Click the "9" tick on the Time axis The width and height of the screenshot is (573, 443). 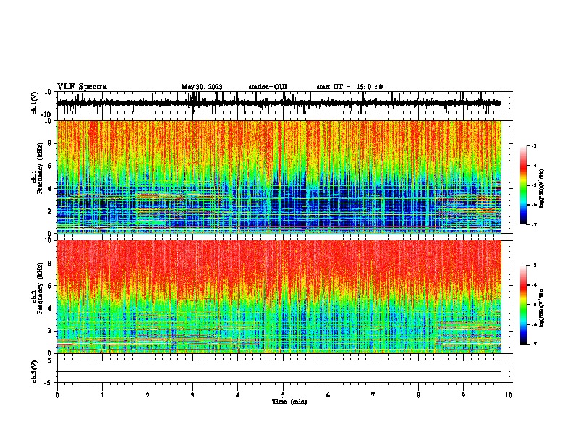point(463,395)
